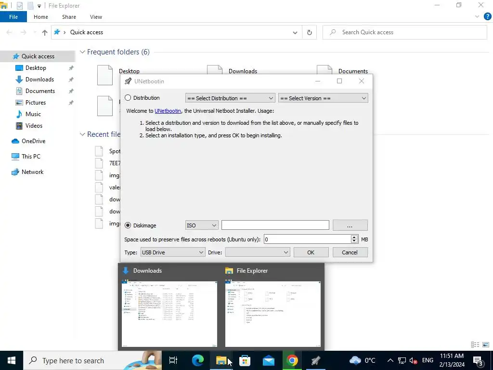Click the UNetbootin hyperlink
Image resolution: width=493 pixels, height=370 pixels.
(168, 111)
